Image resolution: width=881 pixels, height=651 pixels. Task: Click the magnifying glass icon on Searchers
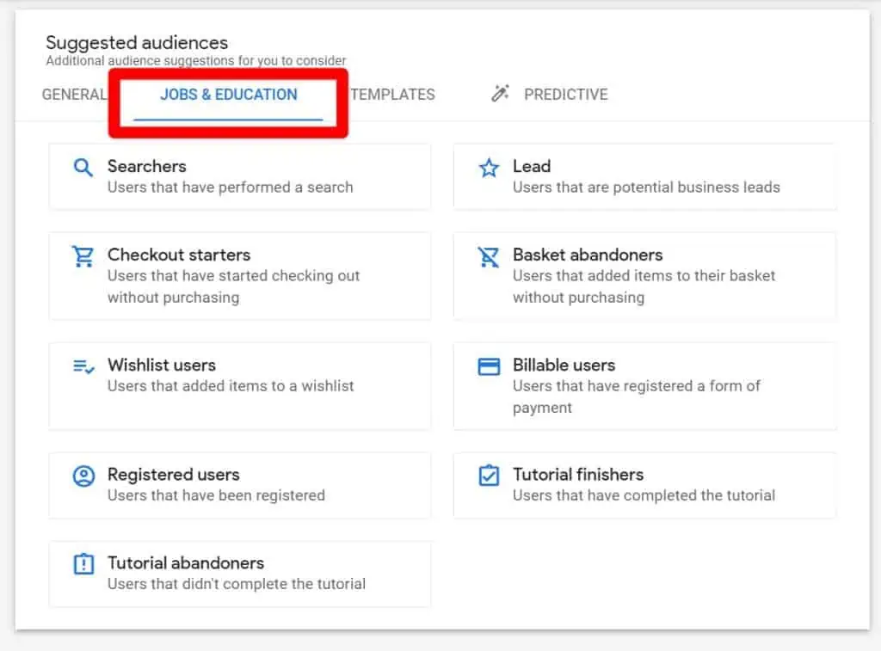click(83, 168)
